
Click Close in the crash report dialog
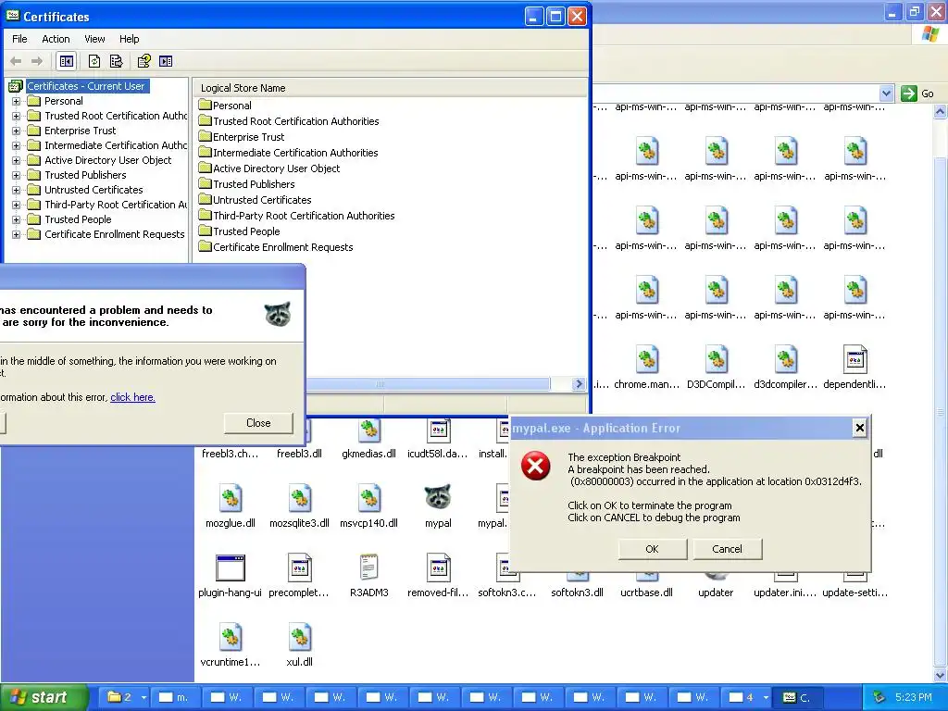pyautogui.click(x=258, y=422)
